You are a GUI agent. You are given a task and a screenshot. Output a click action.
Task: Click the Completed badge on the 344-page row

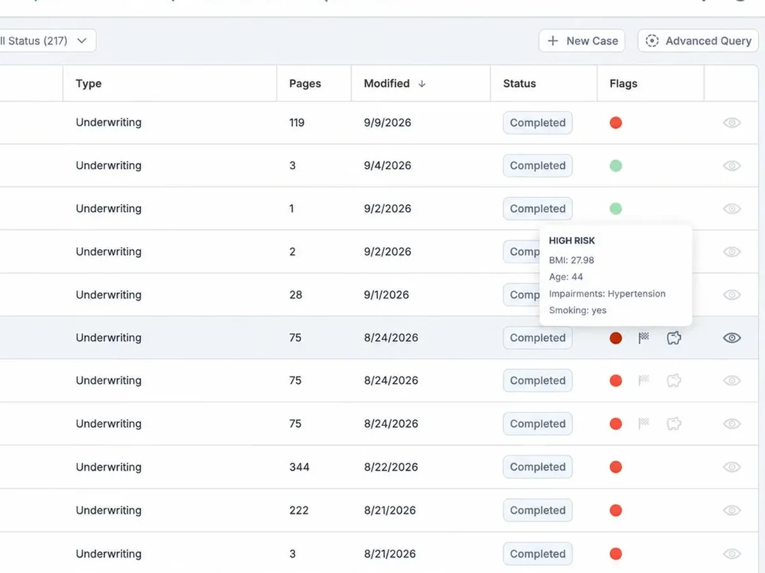537,467
